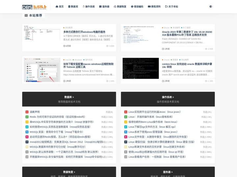Click the macOS tag on ToDesk card
This screenshot has height=177, width=237.
pyautogui.click(x=67, y=60)
